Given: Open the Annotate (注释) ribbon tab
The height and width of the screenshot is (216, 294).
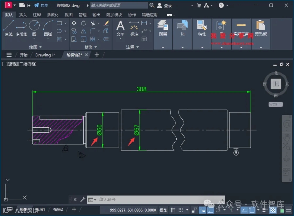Looking at the screenshot, I should tap(37, 15).
